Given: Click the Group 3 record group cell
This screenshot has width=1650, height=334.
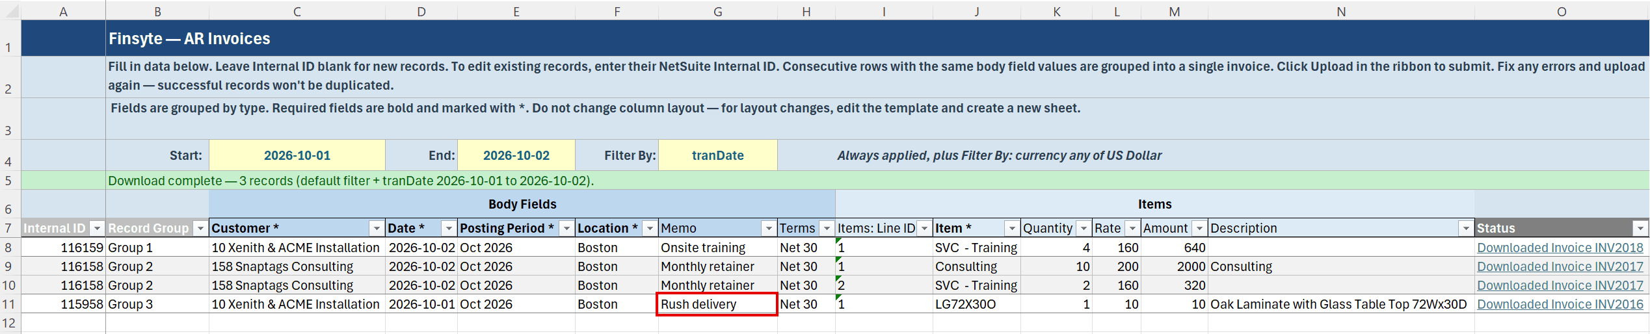Looking at the screenshot, I should tap(157, 304).
